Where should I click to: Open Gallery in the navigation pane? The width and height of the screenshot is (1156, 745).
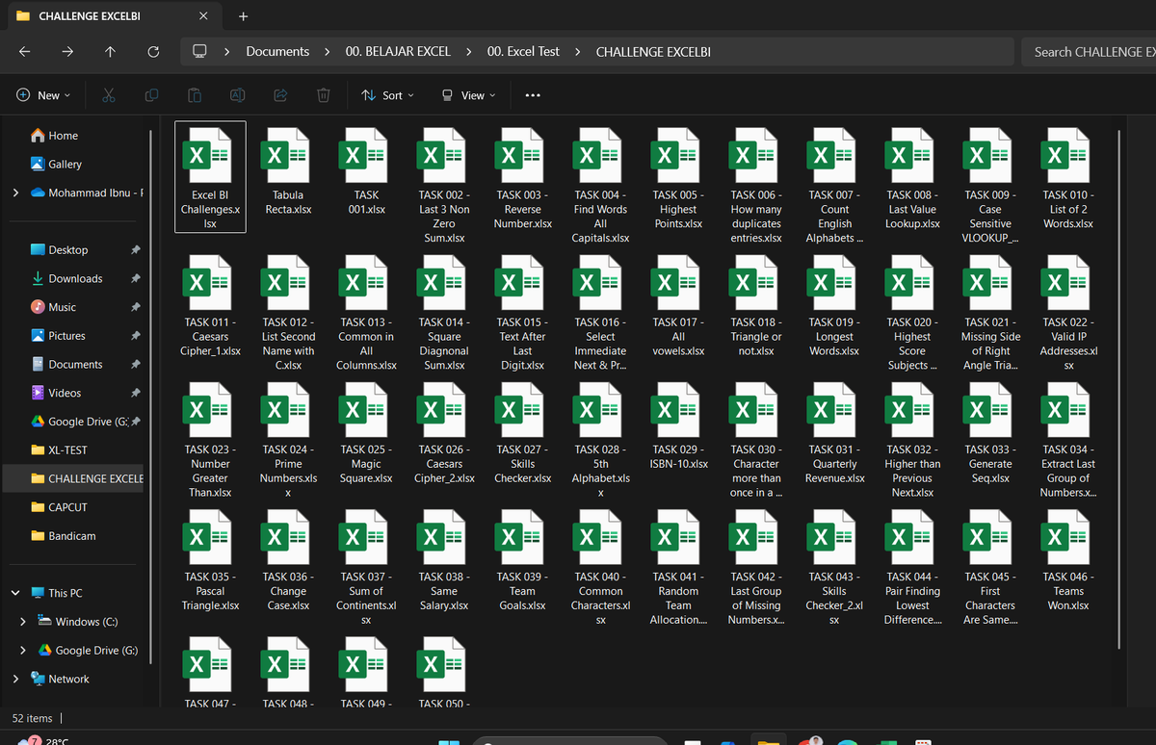coord(65,165)
